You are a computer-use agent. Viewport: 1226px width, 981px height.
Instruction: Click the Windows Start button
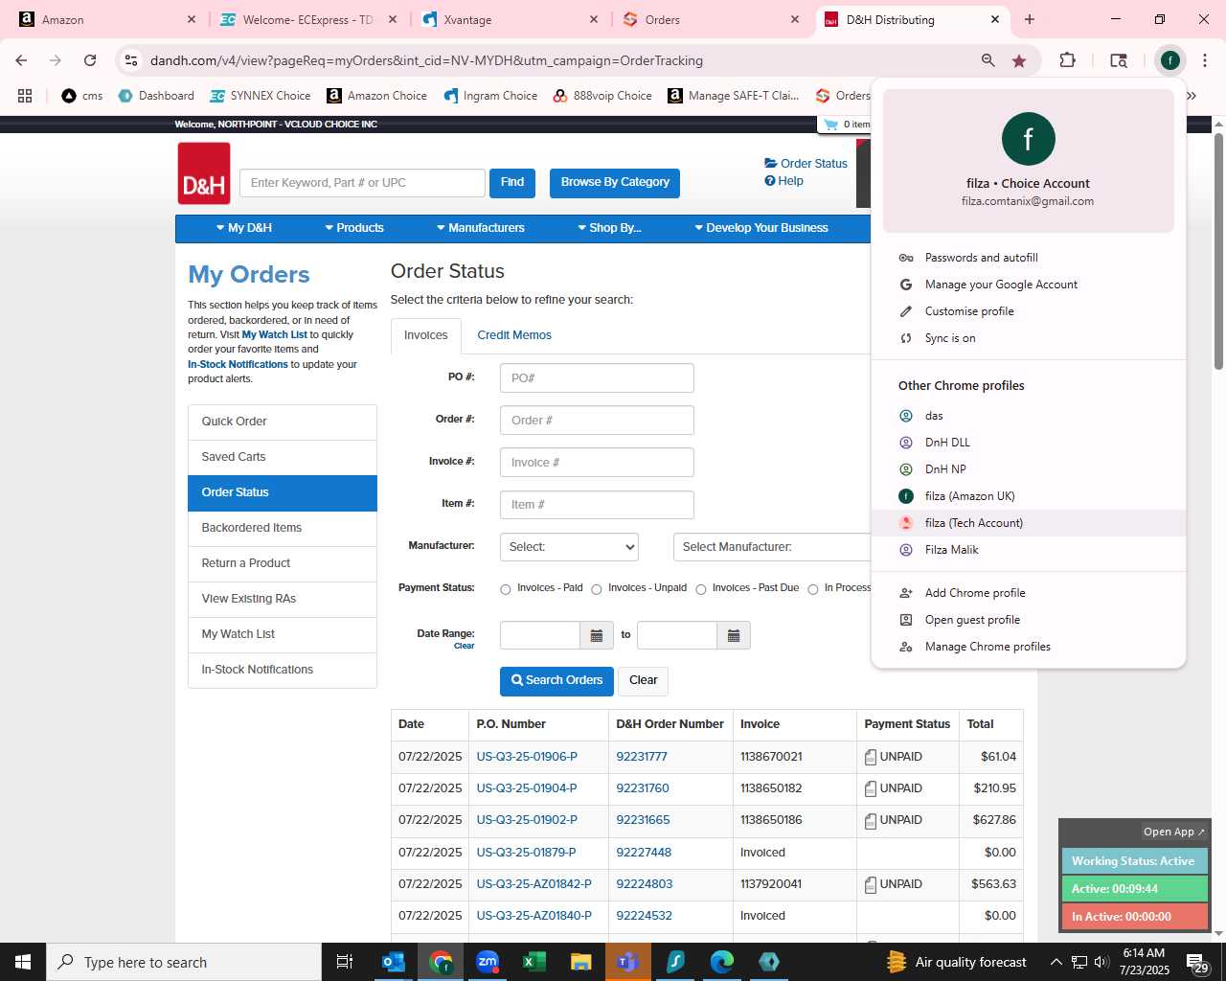pyautogui.click(x=23, y=962)
